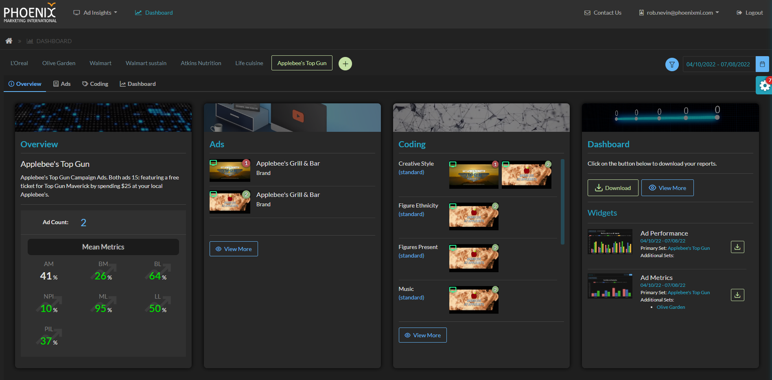
Task: Click the PIL 37% metric value
Action: pyautogui.click(x=49, y=341)
